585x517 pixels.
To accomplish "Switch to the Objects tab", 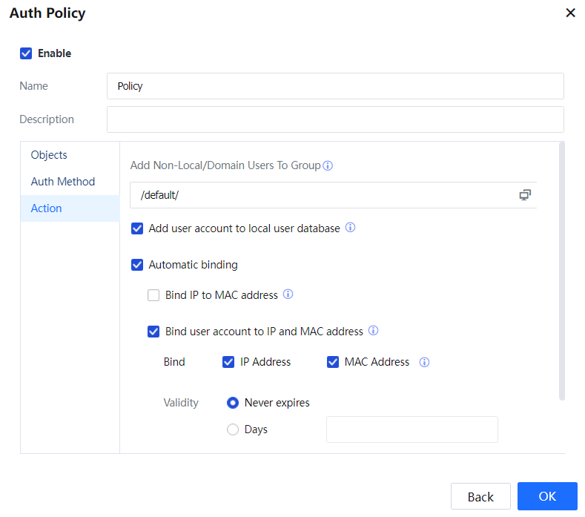I will click(x=49, y=155).
